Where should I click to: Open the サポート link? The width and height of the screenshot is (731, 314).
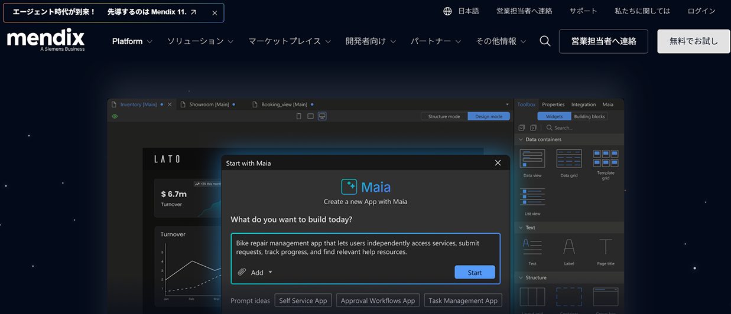coord(583,11)
